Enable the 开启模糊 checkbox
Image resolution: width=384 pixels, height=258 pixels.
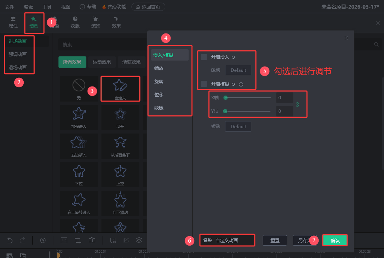(x=204, y=84)
